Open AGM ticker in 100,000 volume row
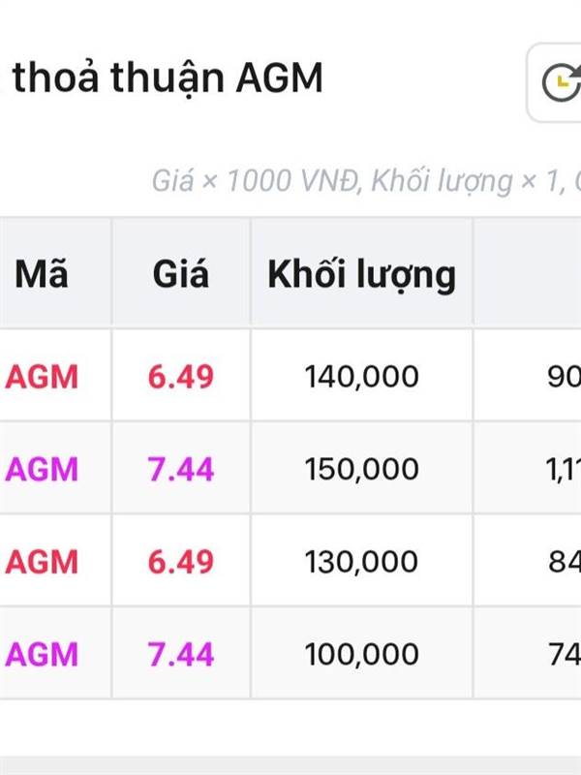Image resolution: width=581 pixels, height=775 pixels. click(42, 655)
